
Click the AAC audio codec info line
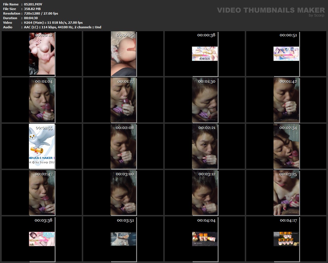(62, 27)
